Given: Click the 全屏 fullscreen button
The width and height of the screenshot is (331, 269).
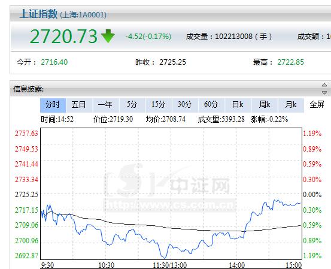Looking at the screenshot, I should pos(317,105).
